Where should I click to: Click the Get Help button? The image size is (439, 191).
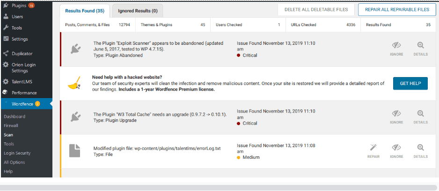pyautogui.click(x=410, y=84)
